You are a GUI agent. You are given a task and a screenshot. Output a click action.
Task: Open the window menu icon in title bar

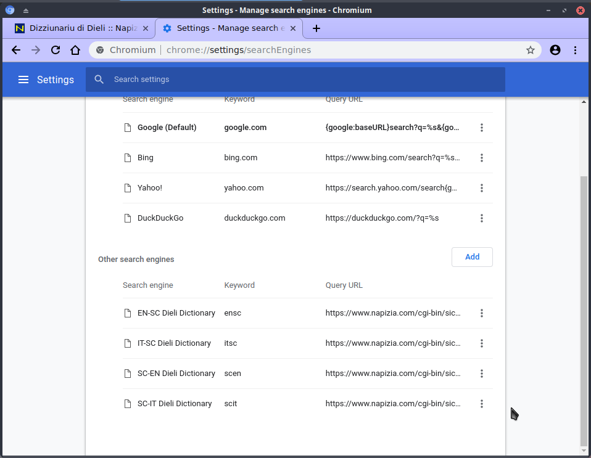pyautogui.click(x=10, y=10)
